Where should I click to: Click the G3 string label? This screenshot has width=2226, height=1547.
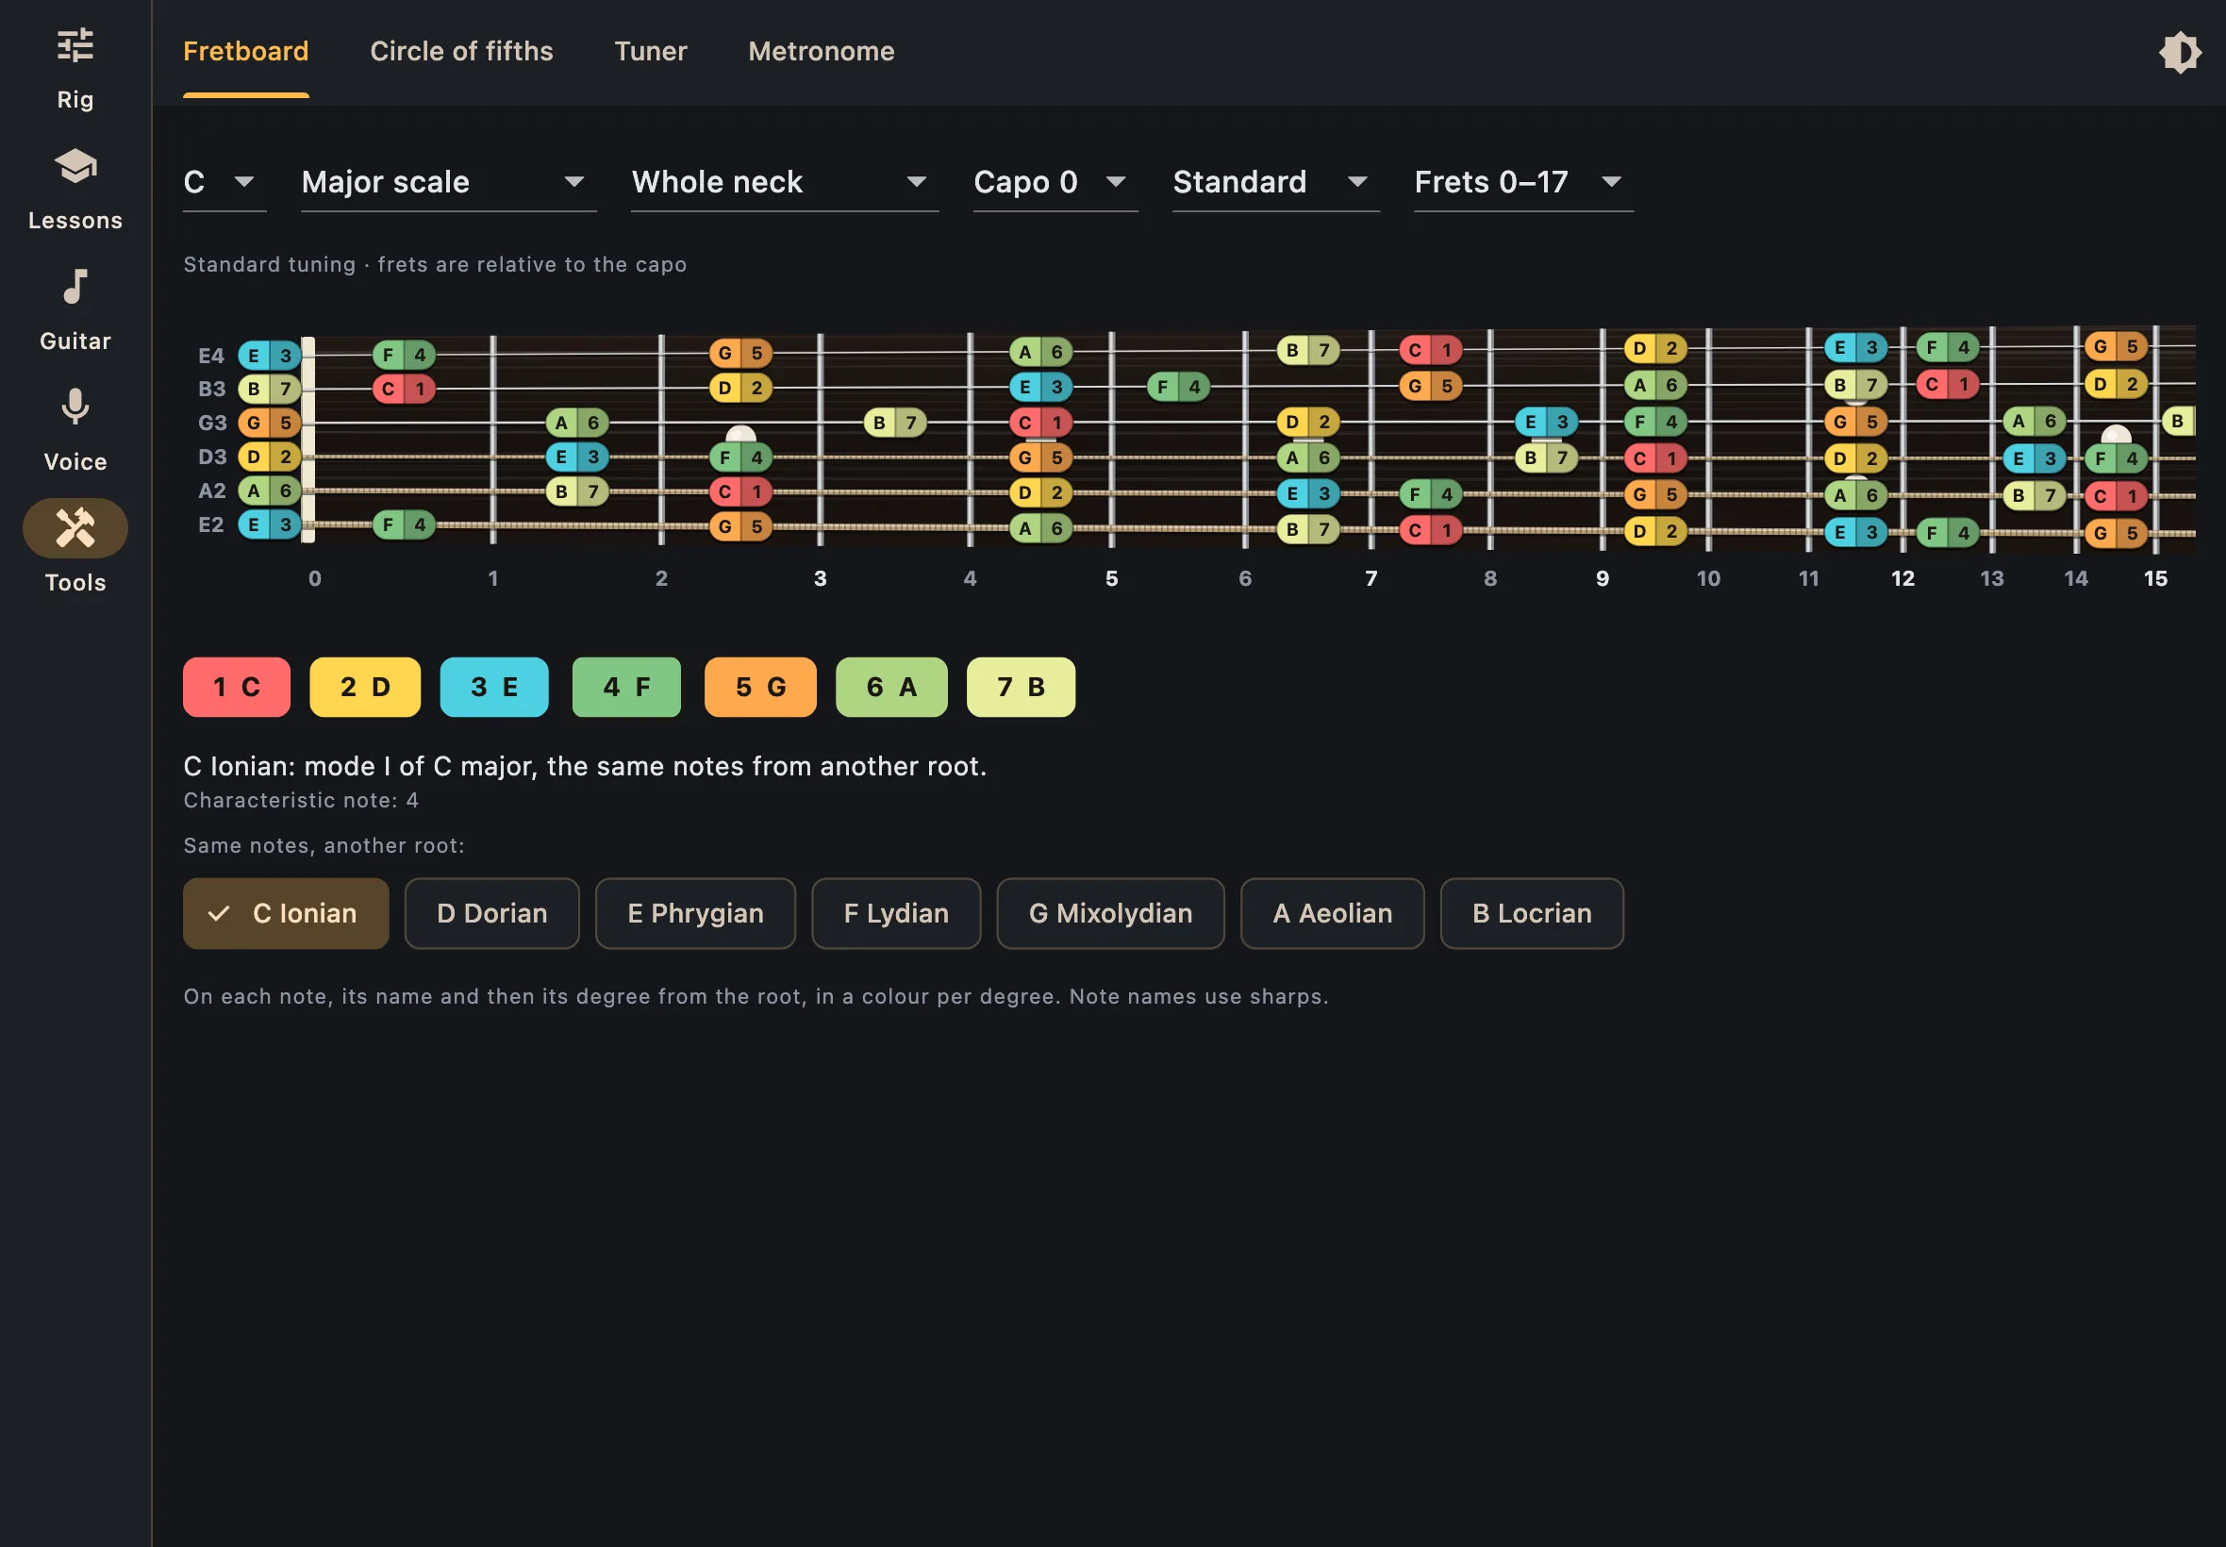point(212,423)
